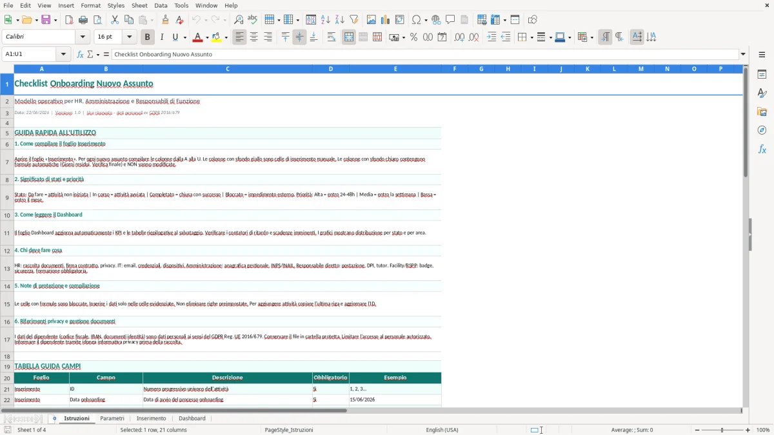Click the Clone Formatting paintbrush icon

(165, 20)
